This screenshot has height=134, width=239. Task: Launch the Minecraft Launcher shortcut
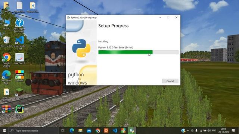19,93
